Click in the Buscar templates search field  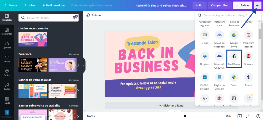click(x=49, y=18)
